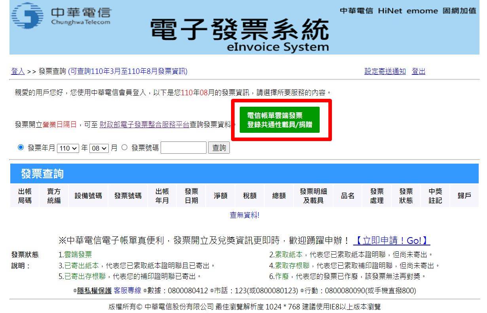487x313 pixels.
Task: Click the 稅額 column header
Action: coord(250,196)
